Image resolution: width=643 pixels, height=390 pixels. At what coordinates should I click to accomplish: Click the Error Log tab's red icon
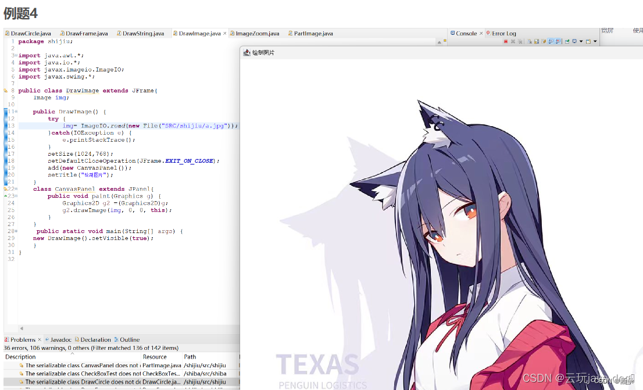click(488, 33)
